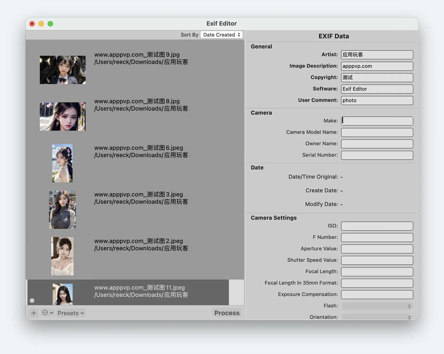Click filename www.apppvp.com_测试图11.jpeg
This screenshot has height=354, width=444.
click(139, 288)
